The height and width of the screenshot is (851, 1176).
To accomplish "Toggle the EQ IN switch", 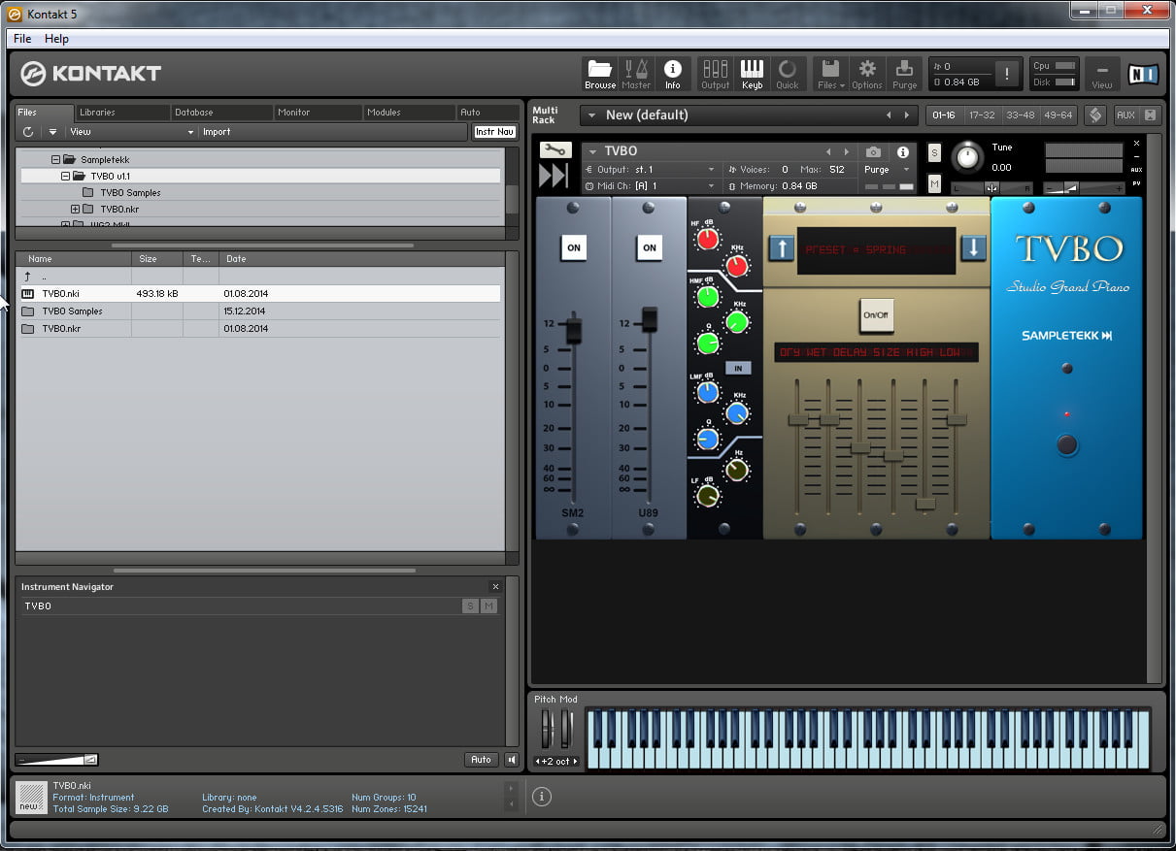I will pos(738,368).
